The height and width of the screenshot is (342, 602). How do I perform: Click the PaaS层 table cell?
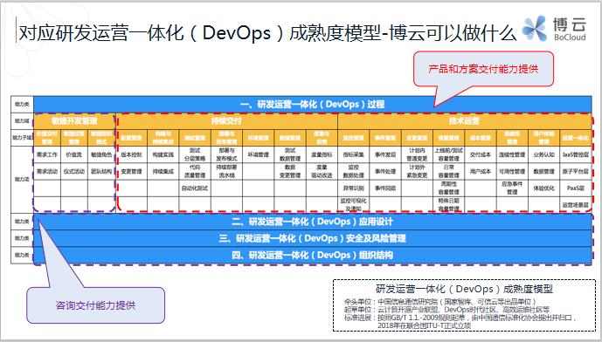pyautogui.click(x=576, y=188)
